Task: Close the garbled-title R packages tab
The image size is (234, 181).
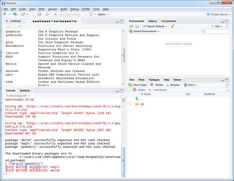Action: 78,21
